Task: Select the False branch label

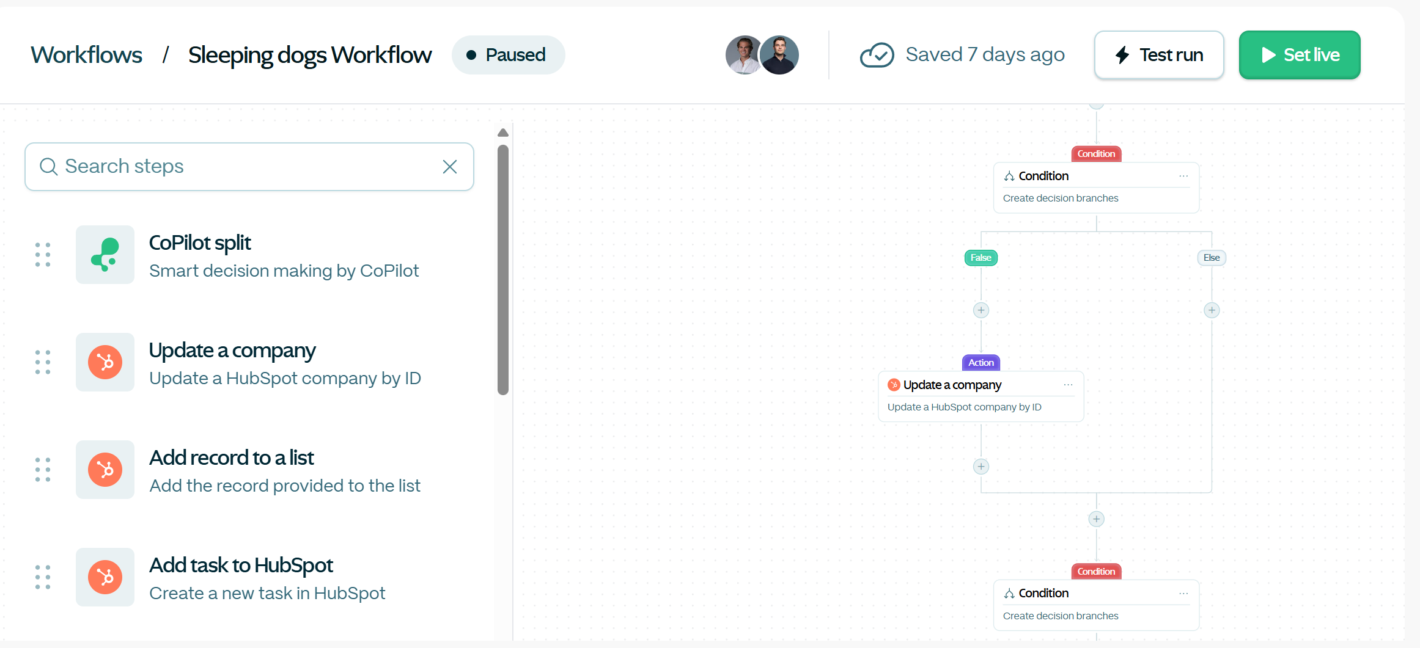Action: point(981,258)
